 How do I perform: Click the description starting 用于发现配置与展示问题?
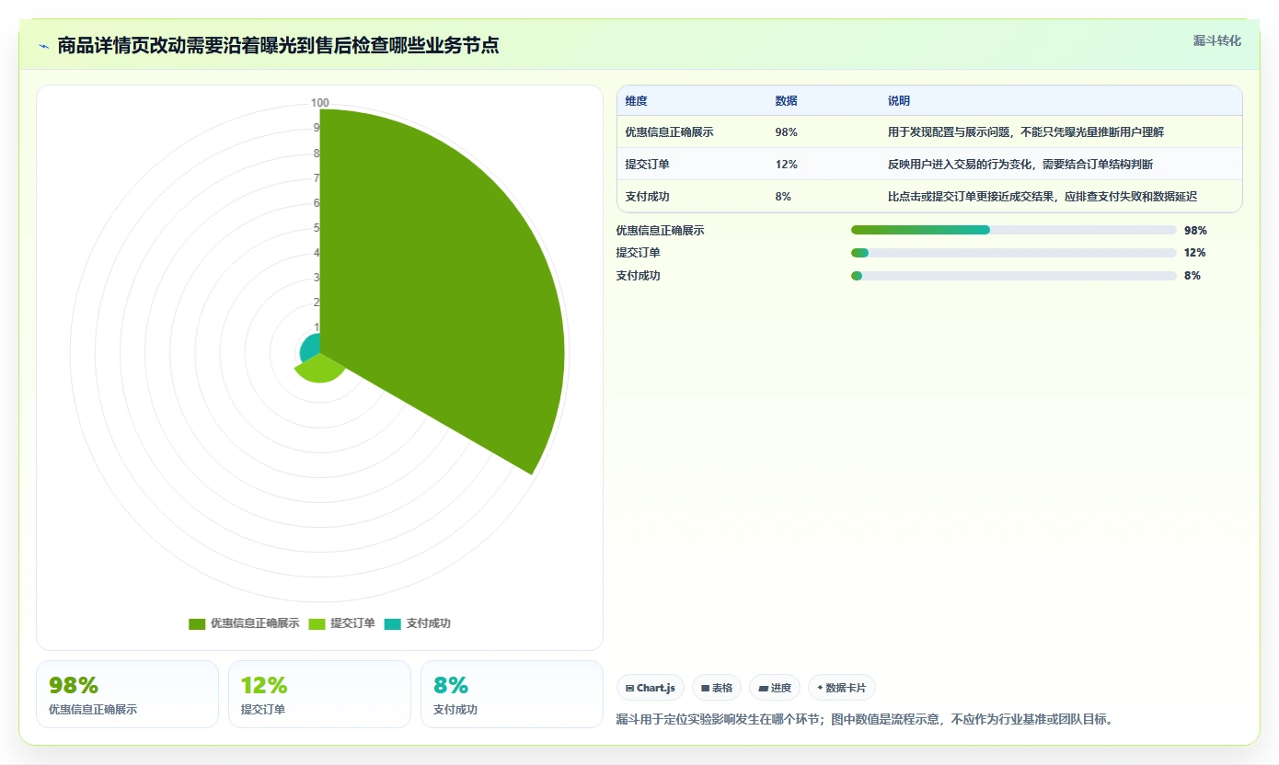coord(1026,132)
